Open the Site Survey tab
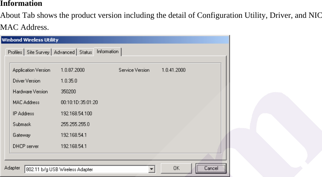The width and height of the screenshot is (322, 177). point(38,52)
